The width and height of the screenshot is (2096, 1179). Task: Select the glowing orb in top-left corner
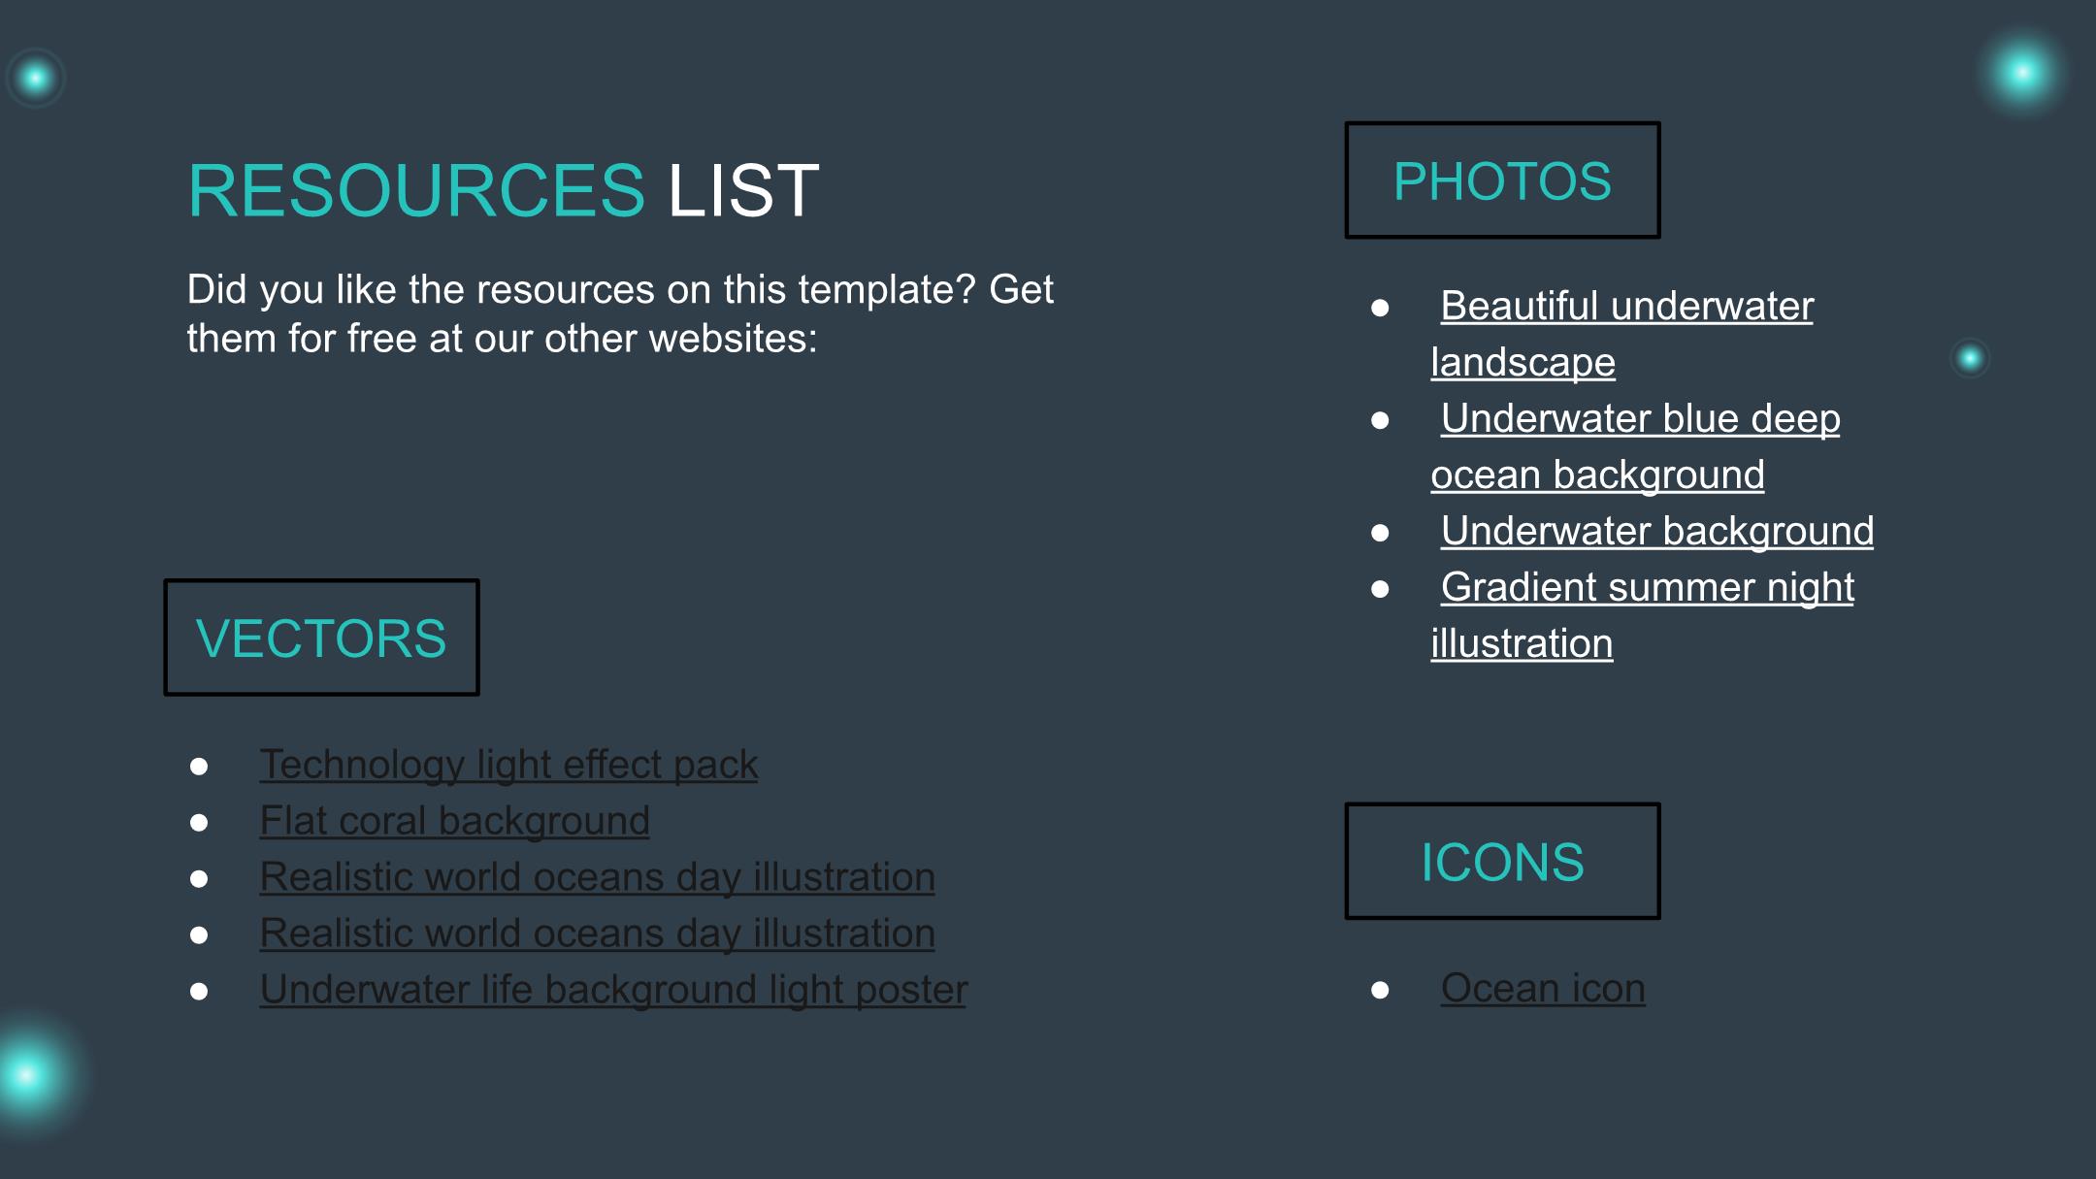(x=36, y=78)
